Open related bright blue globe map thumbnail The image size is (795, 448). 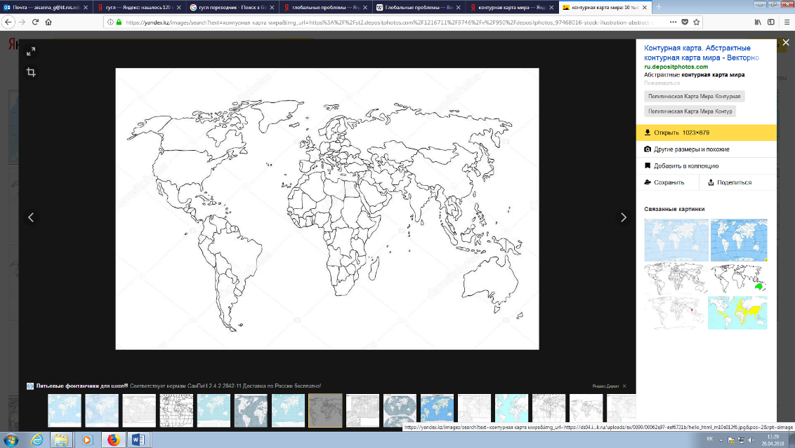(x=739, y=240)
